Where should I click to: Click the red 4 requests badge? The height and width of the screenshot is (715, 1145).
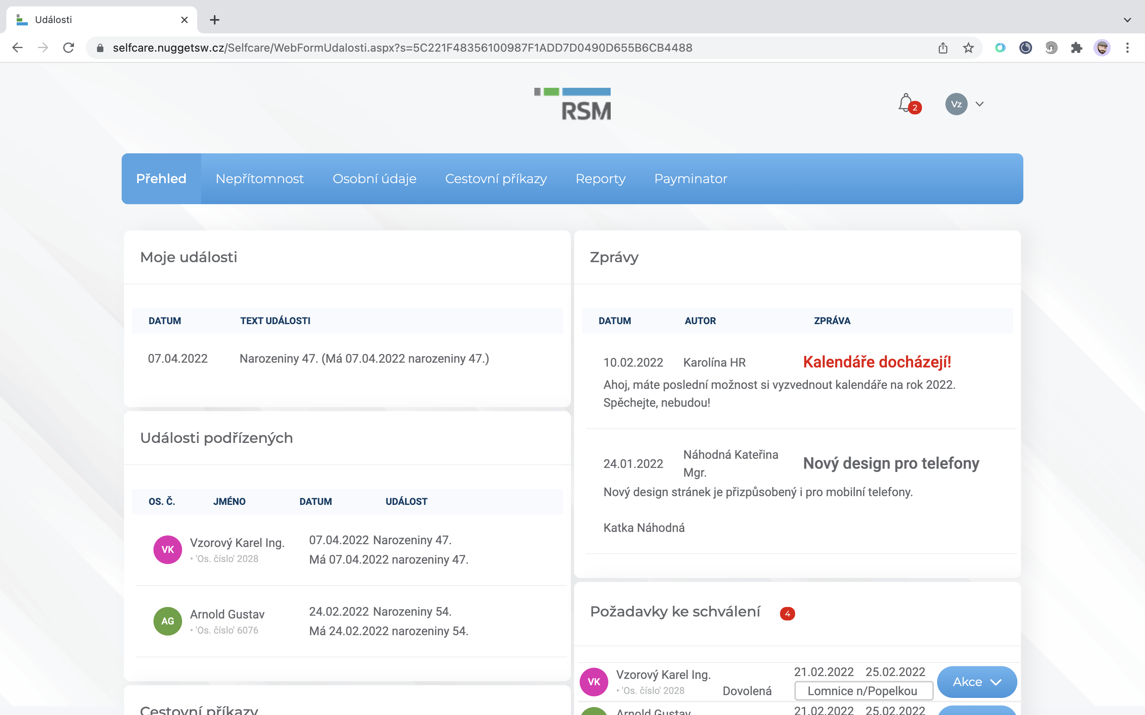click(x=787, y=613)
